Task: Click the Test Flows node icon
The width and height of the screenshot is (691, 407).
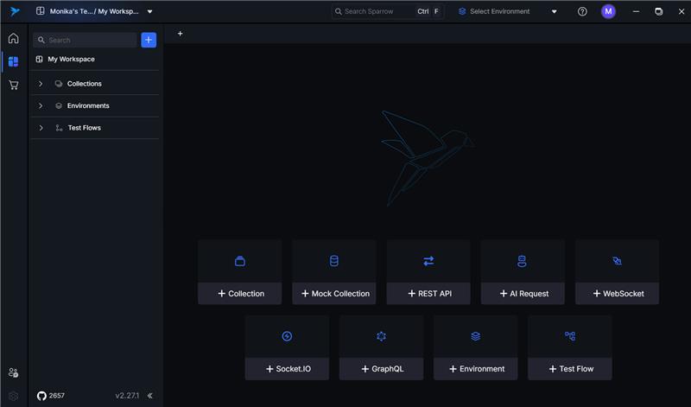Action: [x=59, y=128]
